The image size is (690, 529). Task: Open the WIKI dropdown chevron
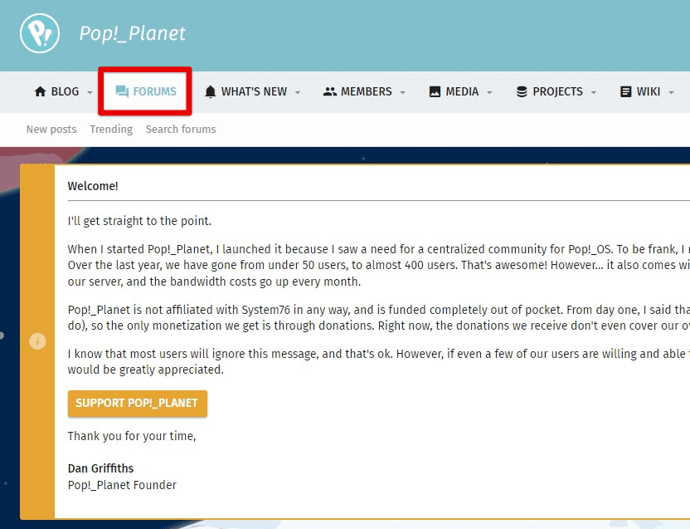672,93
